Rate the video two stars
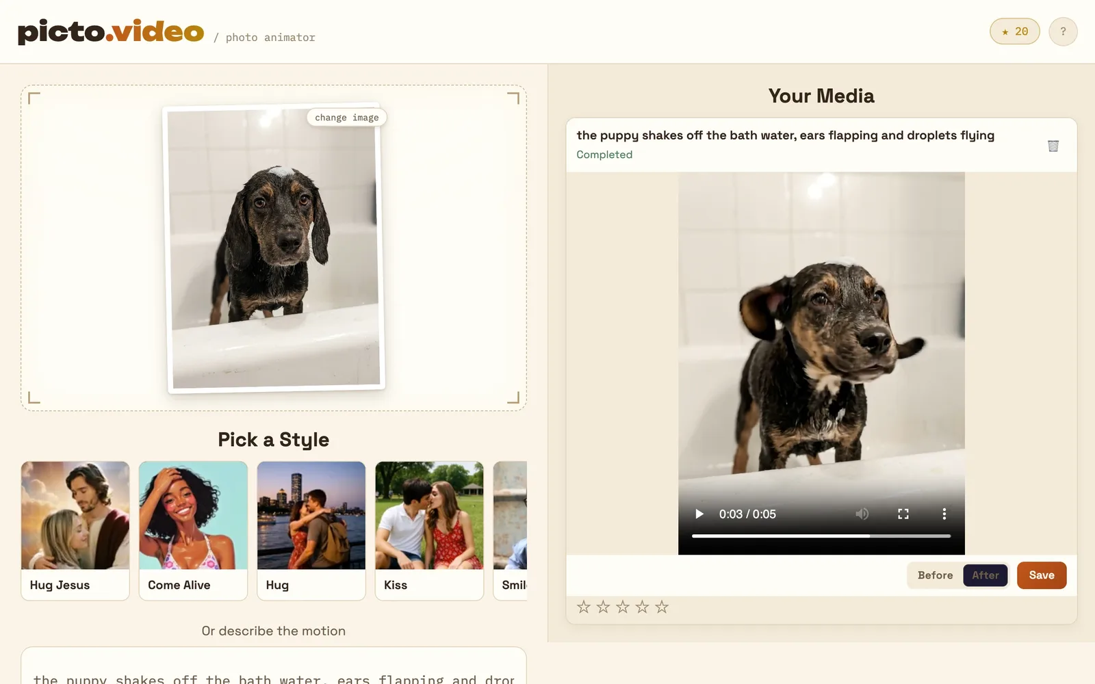This screenshot has width=1095, height=684. [x=603, y=607]
